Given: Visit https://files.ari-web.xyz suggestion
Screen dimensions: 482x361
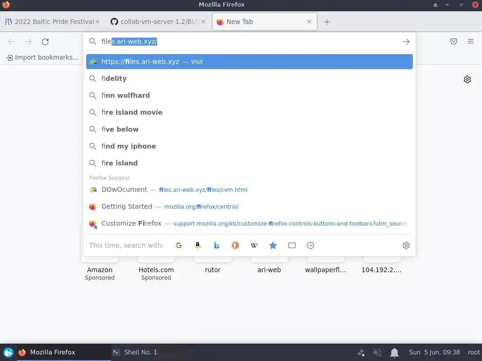Looking at the screenshot, I should (x=249, y=62).
